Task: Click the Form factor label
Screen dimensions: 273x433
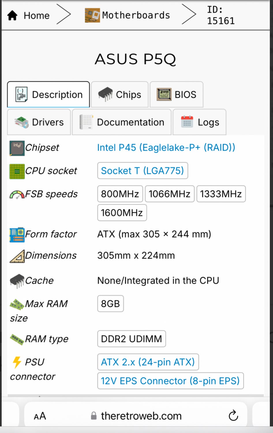Action: (51, 234)
